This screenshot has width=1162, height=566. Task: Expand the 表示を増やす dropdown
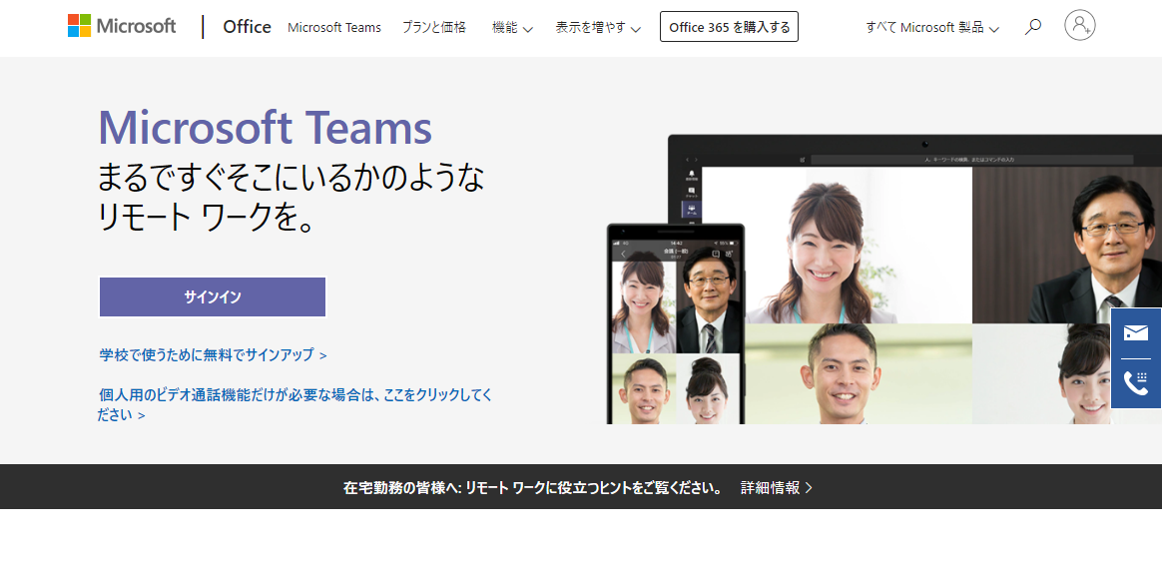pyautogui.click(x=598, y=28)
